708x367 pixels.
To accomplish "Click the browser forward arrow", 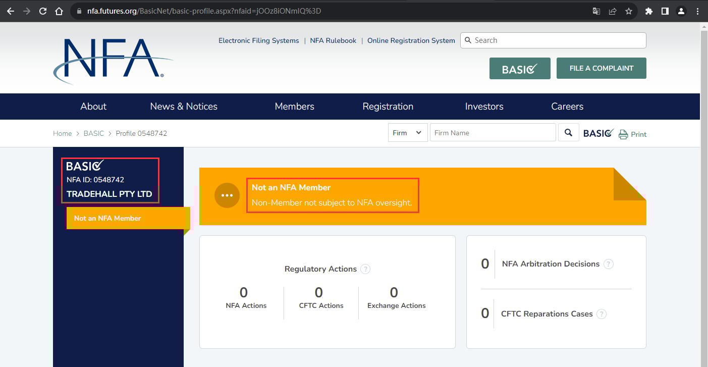I will click(27, 11).
